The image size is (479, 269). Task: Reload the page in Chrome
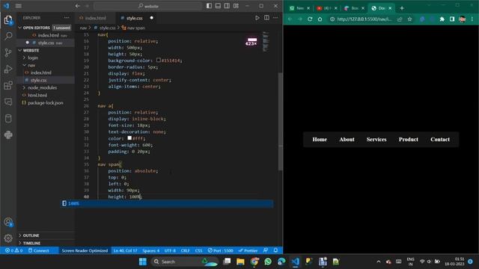click(310, 19)
